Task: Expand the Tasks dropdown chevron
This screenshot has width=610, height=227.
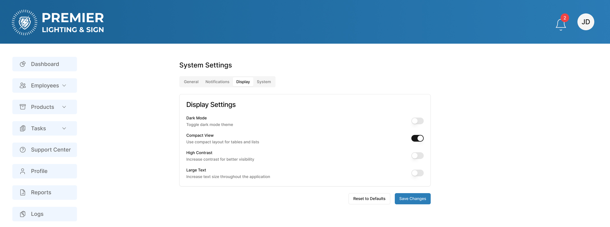Action: pyautogui.click(x=64, y=128)
